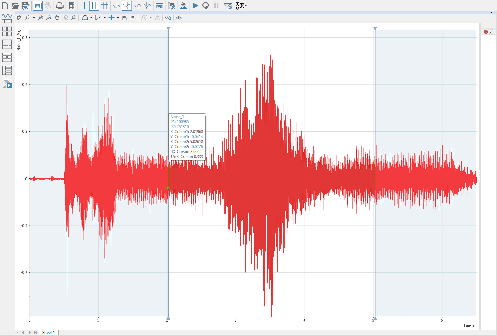The image size is (497, 336).
Task: Expand the statistics sigma dropdown arrow
Action: tap(246, 5)
